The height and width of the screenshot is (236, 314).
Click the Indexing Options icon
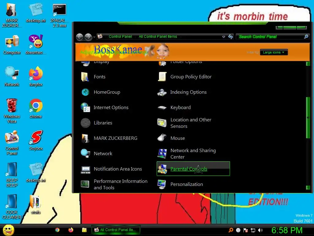coord(162,92)
